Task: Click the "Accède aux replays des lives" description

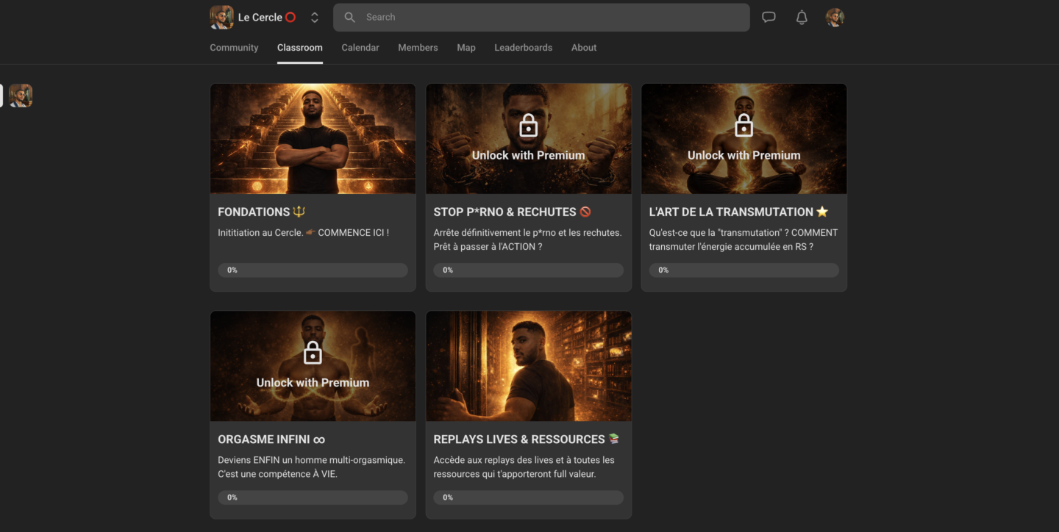Action: click(x=524, y=467)
